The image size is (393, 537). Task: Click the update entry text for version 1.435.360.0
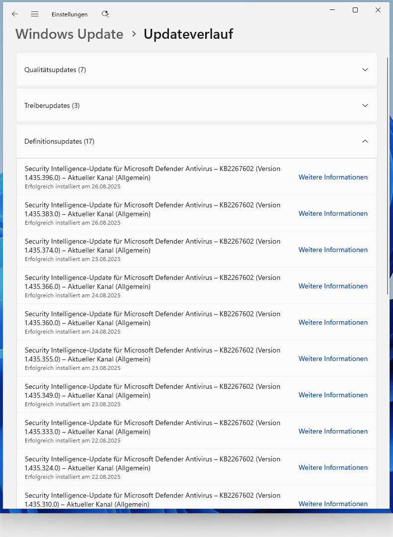[x=153, y=318]
